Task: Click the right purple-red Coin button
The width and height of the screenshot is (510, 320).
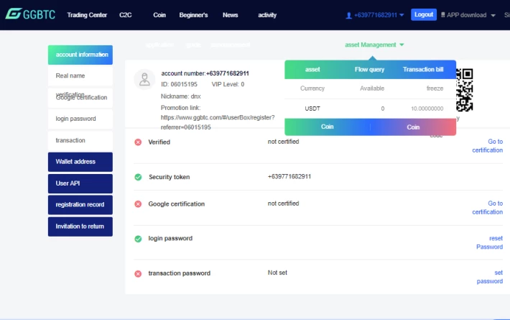Action: [413, 127]
